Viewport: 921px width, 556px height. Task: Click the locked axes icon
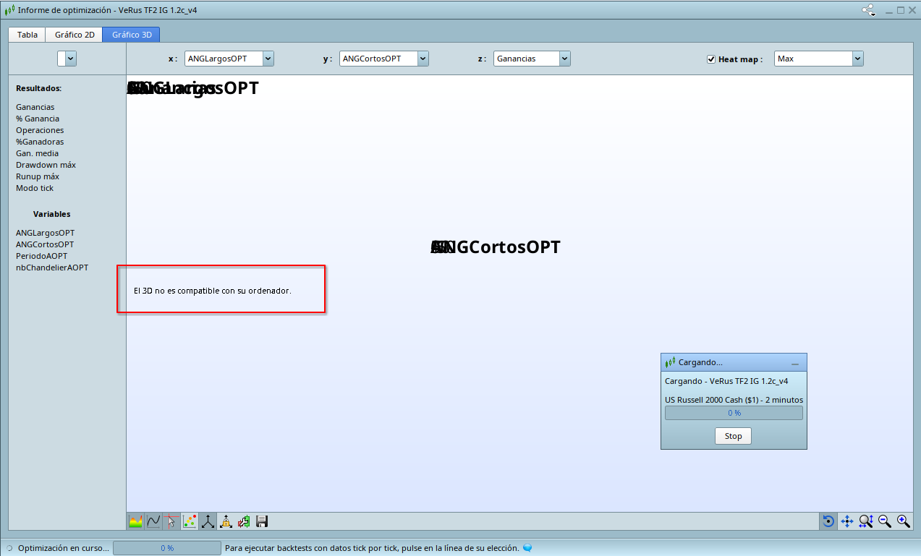coord(226,521)
